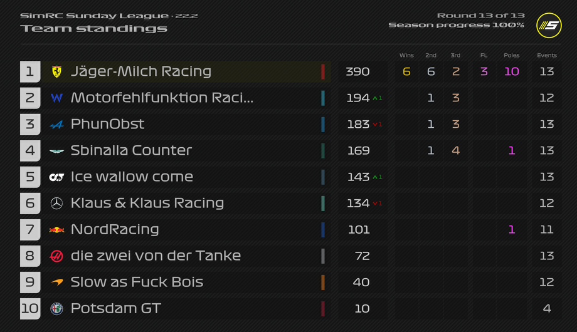Click the position 10 badge
Image resolution: width=577 pixels, height=332 pixels.
[x=30, y=308]
